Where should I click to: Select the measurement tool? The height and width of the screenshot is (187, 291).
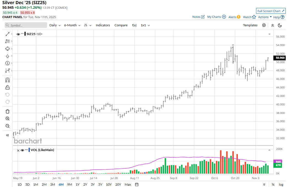click(x=7, y=70)
